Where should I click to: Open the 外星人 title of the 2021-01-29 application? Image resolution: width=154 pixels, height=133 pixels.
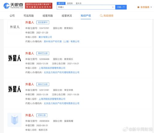tap(30, 22)
